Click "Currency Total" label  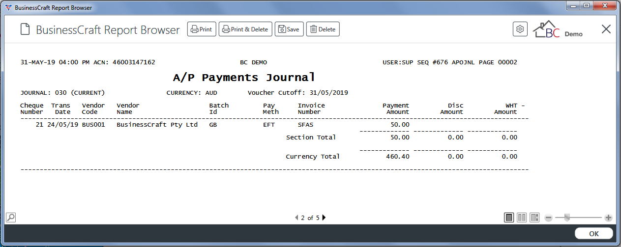click(x=313, y=157)
